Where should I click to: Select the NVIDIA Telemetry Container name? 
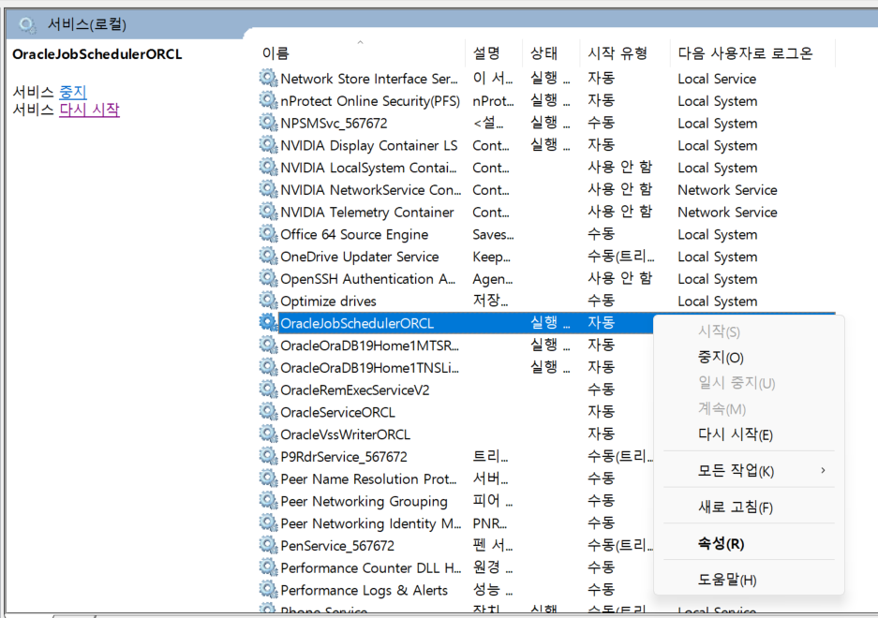point(367,213)
